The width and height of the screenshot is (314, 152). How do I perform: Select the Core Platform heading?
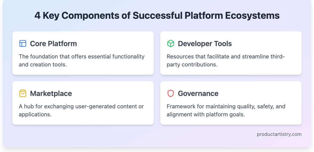click(54, 43)
